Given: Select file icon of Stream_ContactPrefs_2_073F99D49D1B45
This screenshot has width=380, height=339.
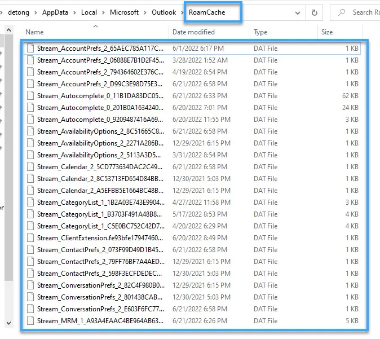Looking at the screenshot, I should tap(30, 250).
